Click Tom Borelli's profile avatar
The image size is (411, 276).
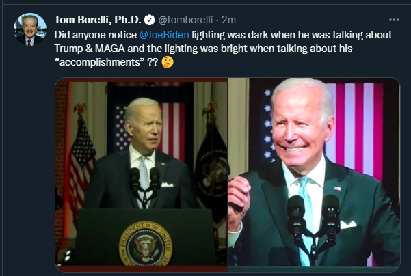pos(30,29)
